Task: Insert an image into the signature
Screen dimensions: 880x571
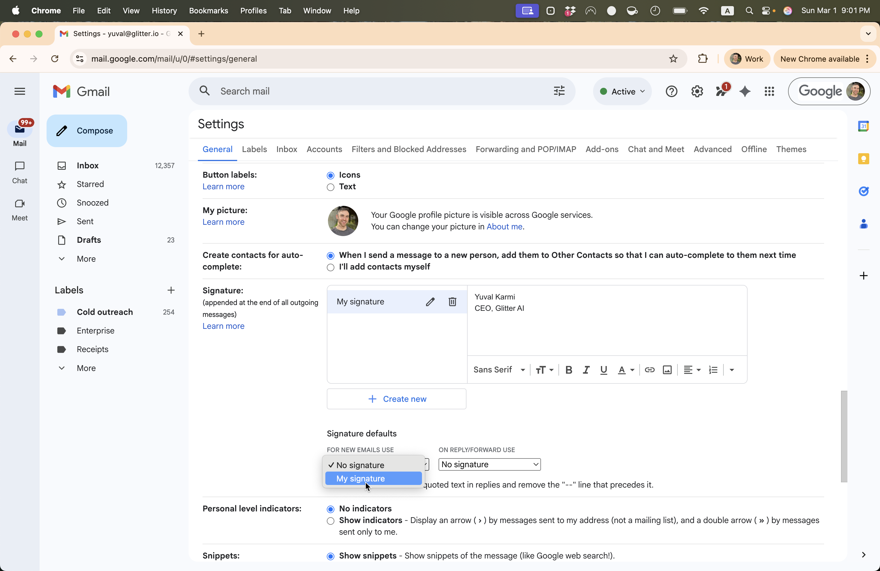Action: click(667, 370)
